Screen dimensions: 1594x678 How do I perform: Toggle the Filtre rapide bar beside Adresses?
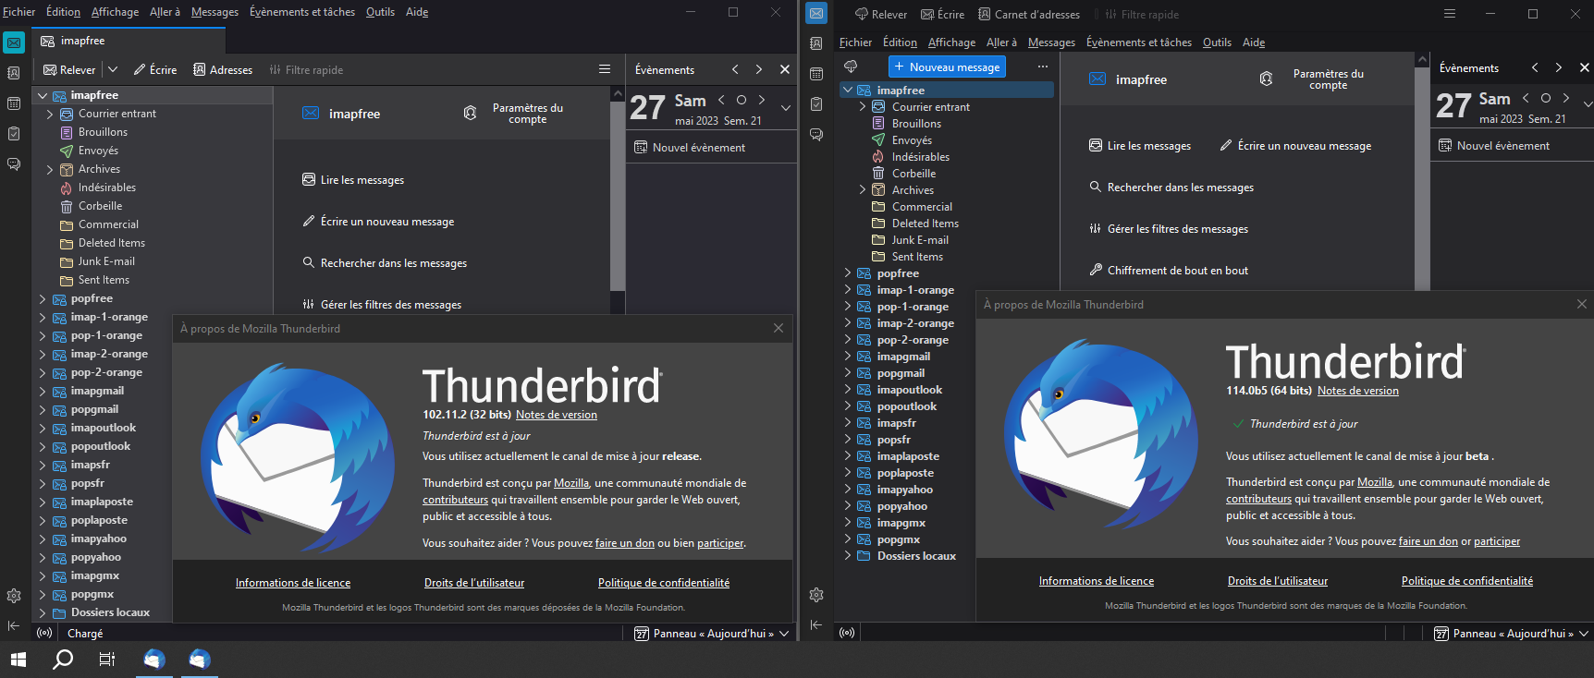[x=306, y=70]
